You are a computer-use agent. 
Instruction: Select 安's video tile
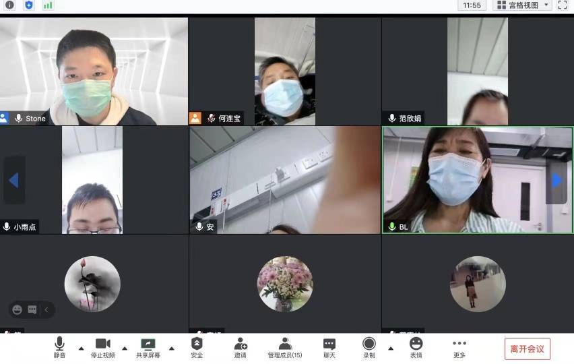point(285,180)
